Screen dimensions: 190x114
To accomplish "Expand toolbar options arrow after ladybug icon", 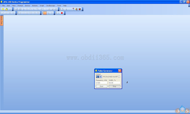I will tap(83, 9).
